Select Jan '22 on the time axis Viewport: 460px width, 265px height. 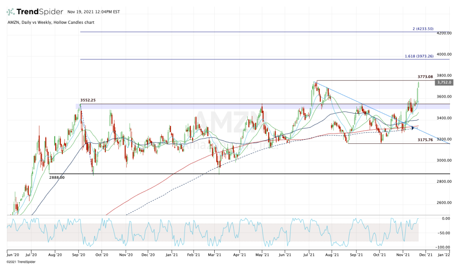coord(444,254)
